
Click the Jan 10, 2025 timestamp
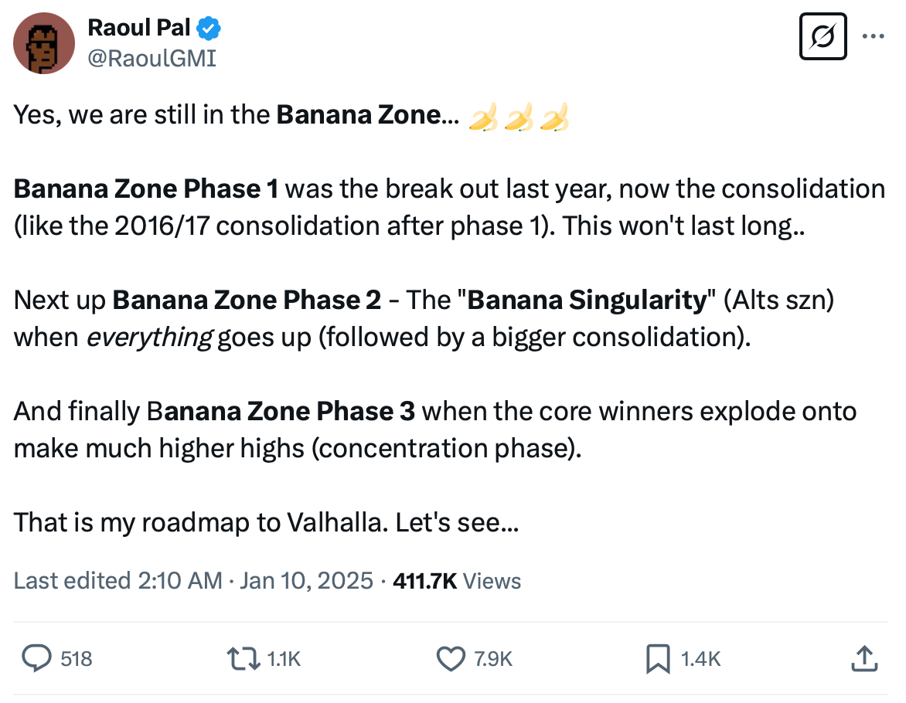coord(307,580)
